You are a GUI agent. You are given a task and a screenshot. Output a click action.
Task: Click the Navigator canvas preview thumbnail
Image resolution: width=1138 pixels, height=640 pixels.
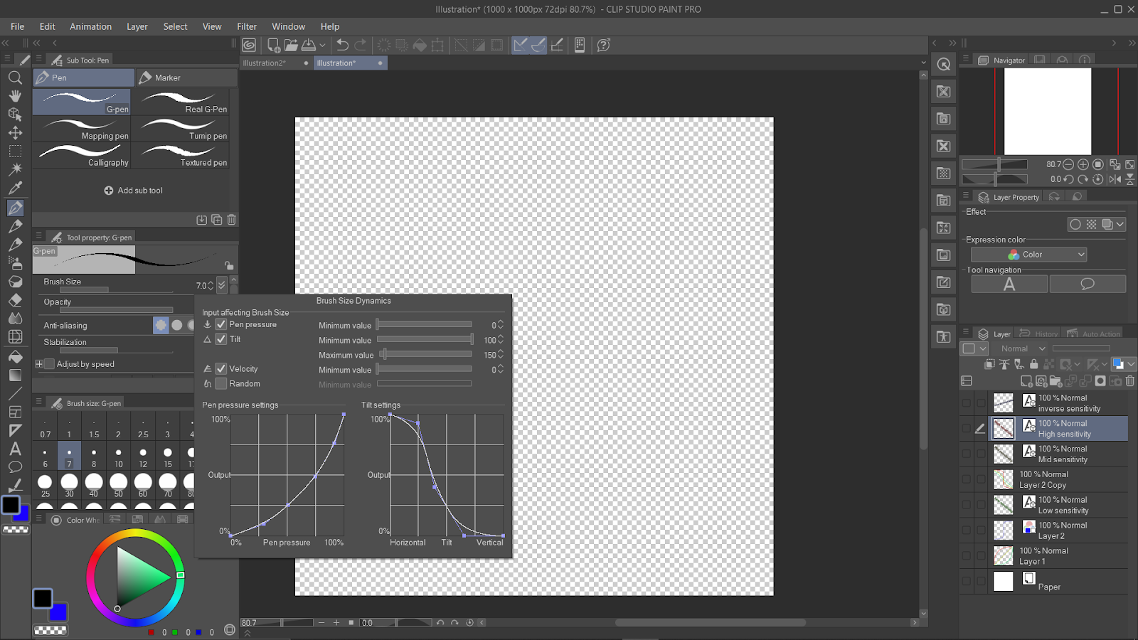tap(1047, 111)
